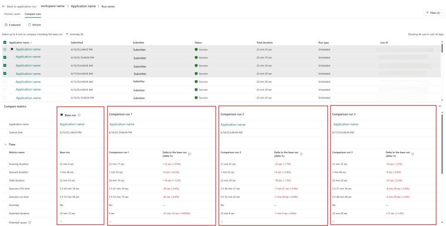Image resolution: width=446 pixels, height=226 pixels.
Task: Select the Compare runs tab
Action: [33, 14]
